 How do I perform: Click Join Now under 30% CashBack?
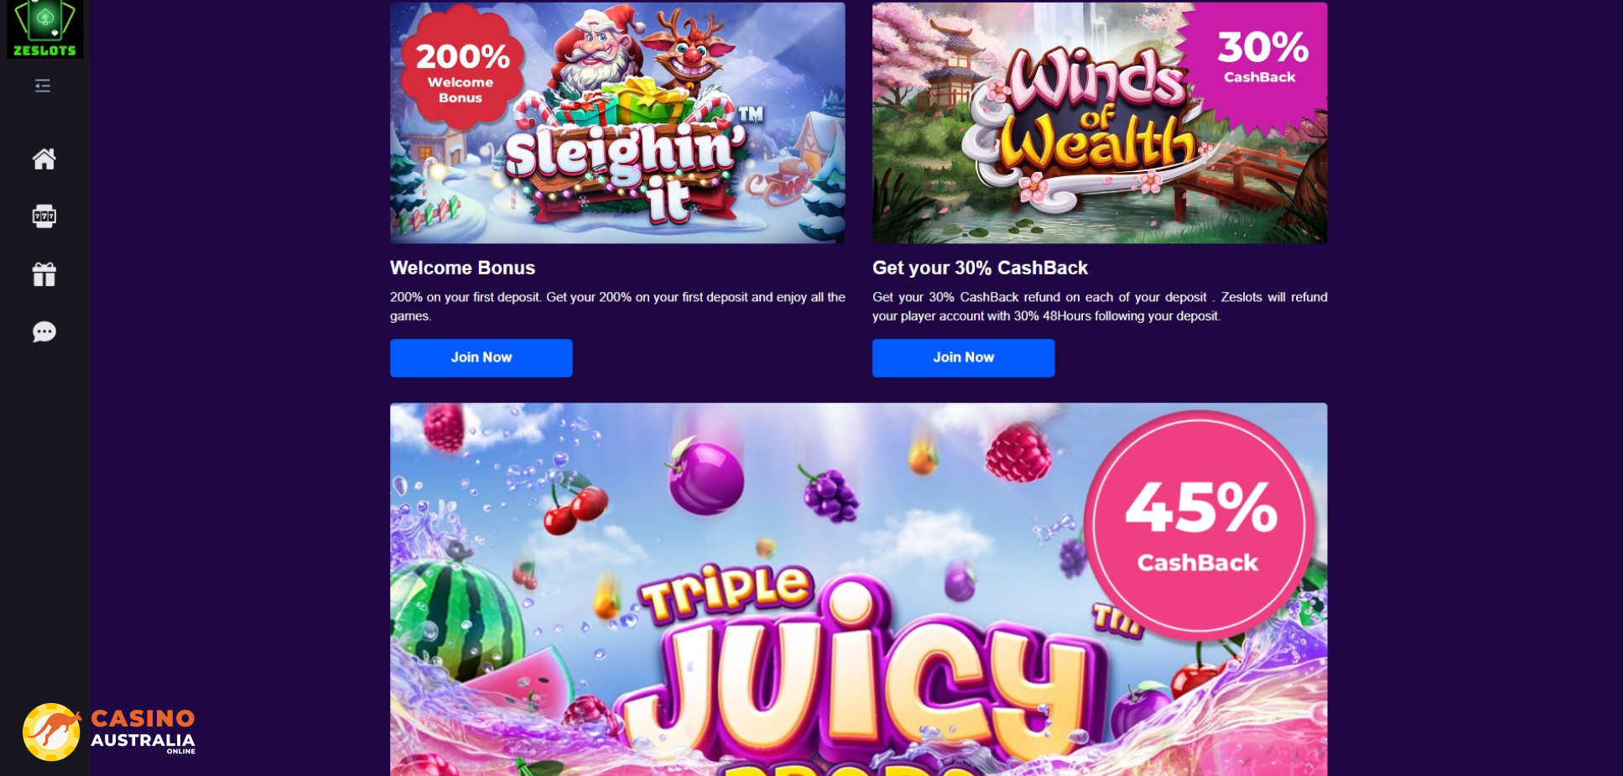964,358
